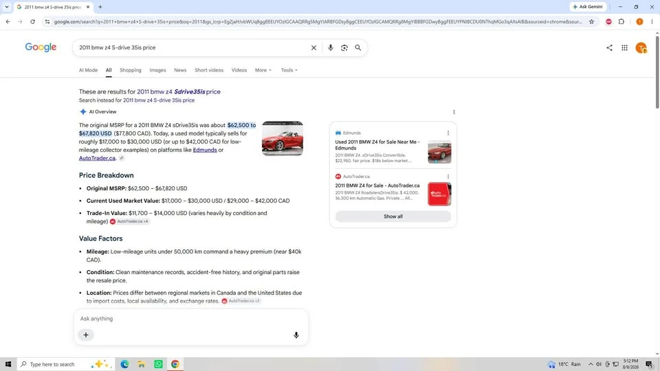Show hidden system tray icons
Viewport: 660px width, 371px height.
[x=591, y=364]
